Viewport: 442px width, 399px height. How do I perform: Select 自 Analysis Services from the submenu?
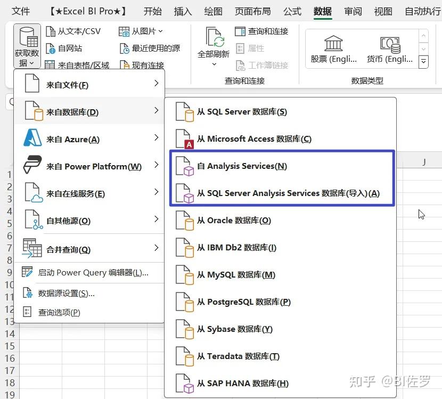242,166
